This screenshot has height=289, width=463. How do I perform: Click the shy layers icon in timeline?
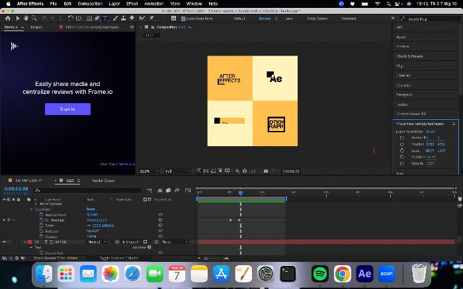(x=160, y=190)
